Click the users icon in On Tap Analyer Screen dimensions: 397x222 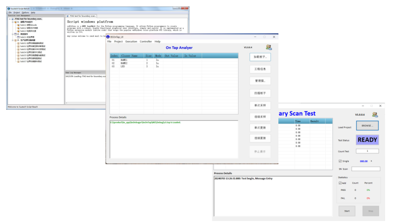coord(268,47)
